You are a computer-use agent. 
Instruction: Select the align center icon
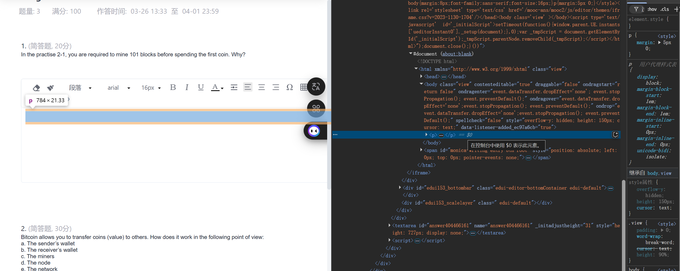(x=262, y=87)
